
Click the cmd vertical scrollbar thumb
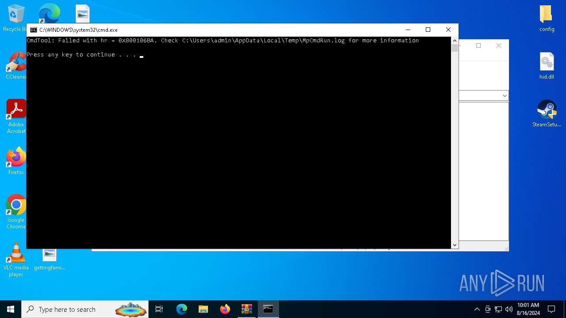click(x=455, y=48)
